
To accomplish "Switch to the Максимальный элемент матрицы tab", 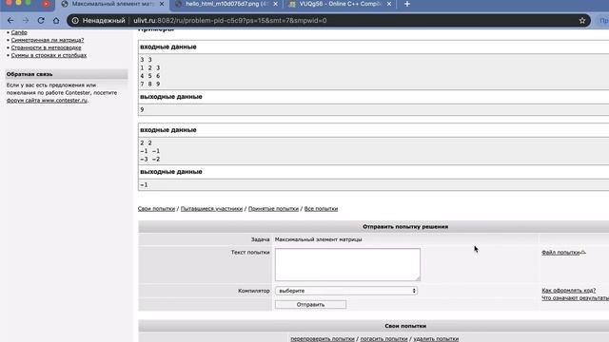I will tap(112, 4).
